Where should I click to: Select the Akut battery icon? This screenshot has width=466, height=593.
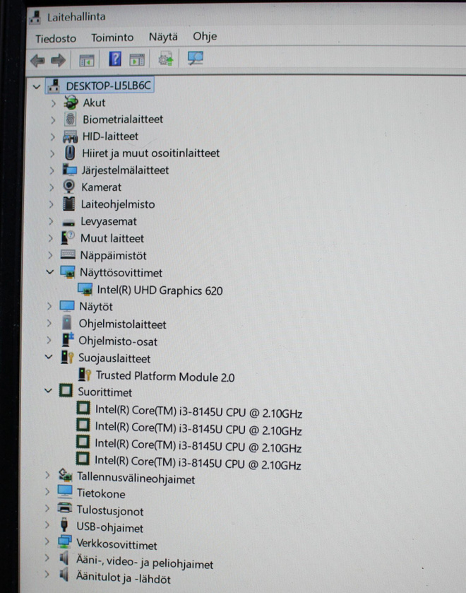point(71,102)
